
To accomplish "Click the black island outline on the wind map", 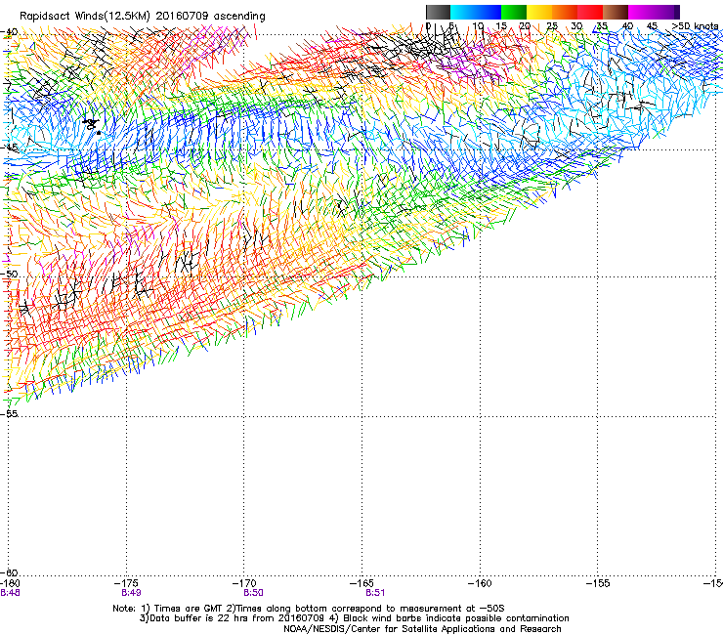I will click(92, 125).
